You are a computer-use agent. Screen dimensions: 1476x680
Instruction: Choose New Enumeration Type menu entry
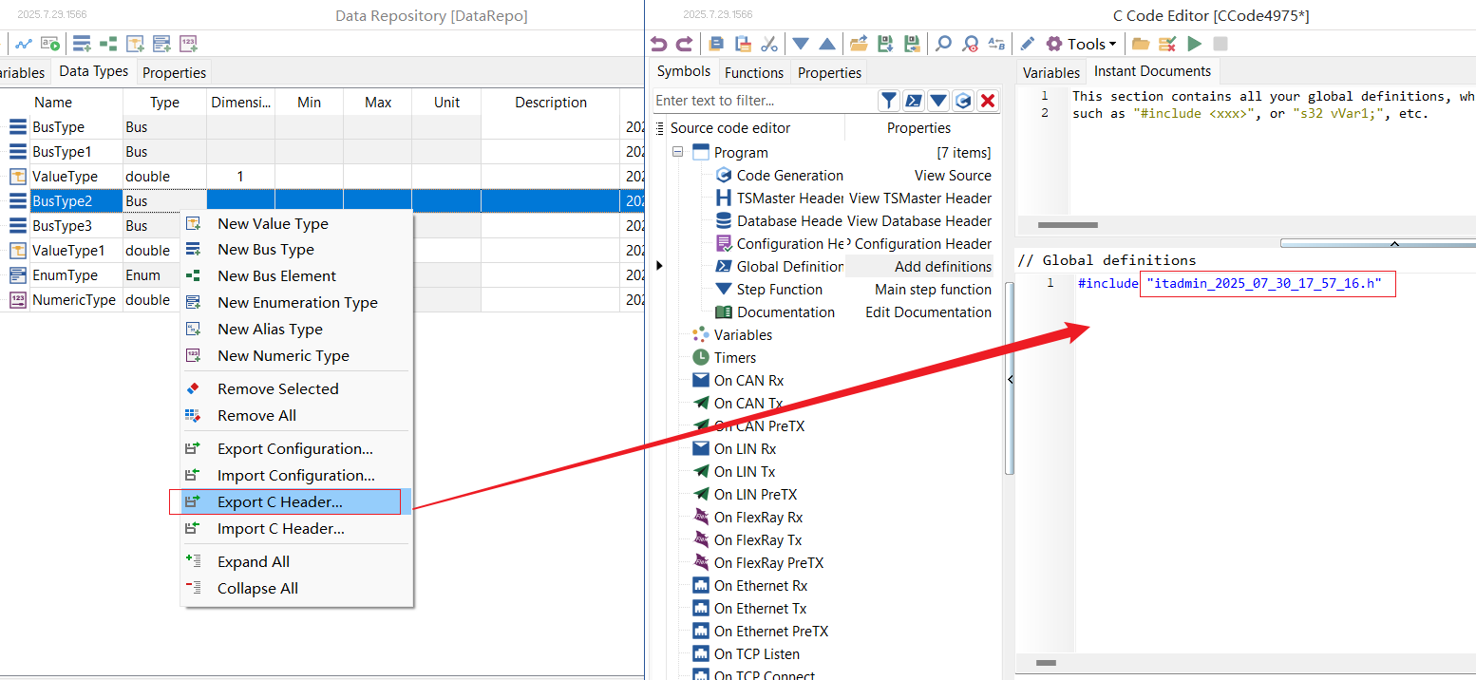[296, 303]
